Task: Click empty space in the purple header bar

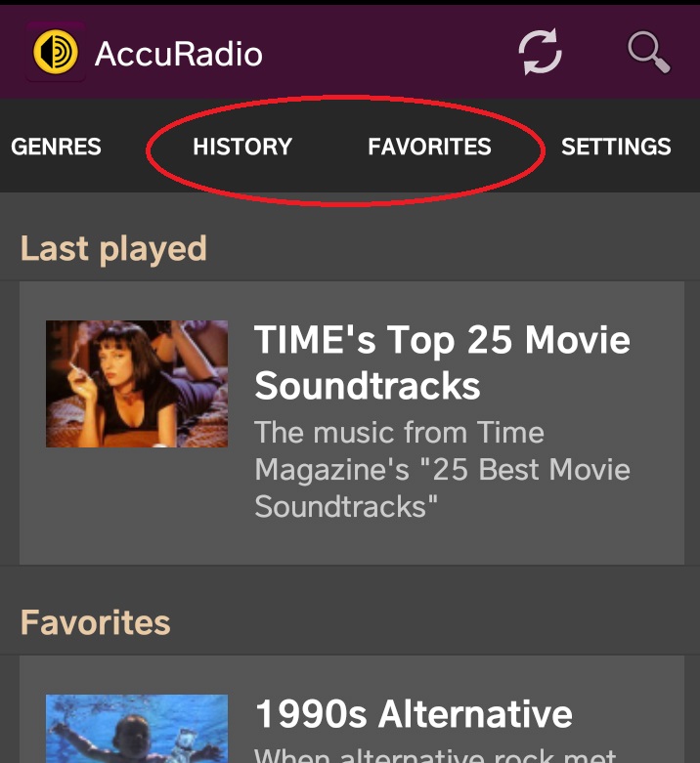Action: pos(391,52)
